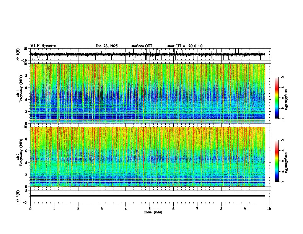Click the ch.1 spectrogram color scale bar
Screen dimensions: 303x234
[277, 98]
